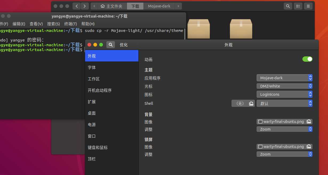Open the Shell 默认 dropdown
Viewport: 328px width, 175px height.
pyautogui.click(x=285, y=103)
